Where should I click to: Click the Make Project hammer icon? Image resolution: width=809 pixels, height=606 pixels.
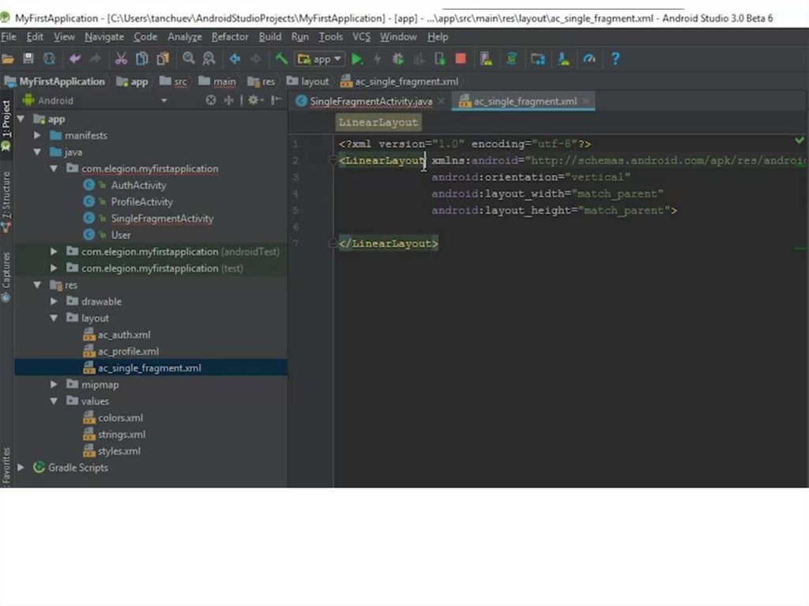pos(281,59)
